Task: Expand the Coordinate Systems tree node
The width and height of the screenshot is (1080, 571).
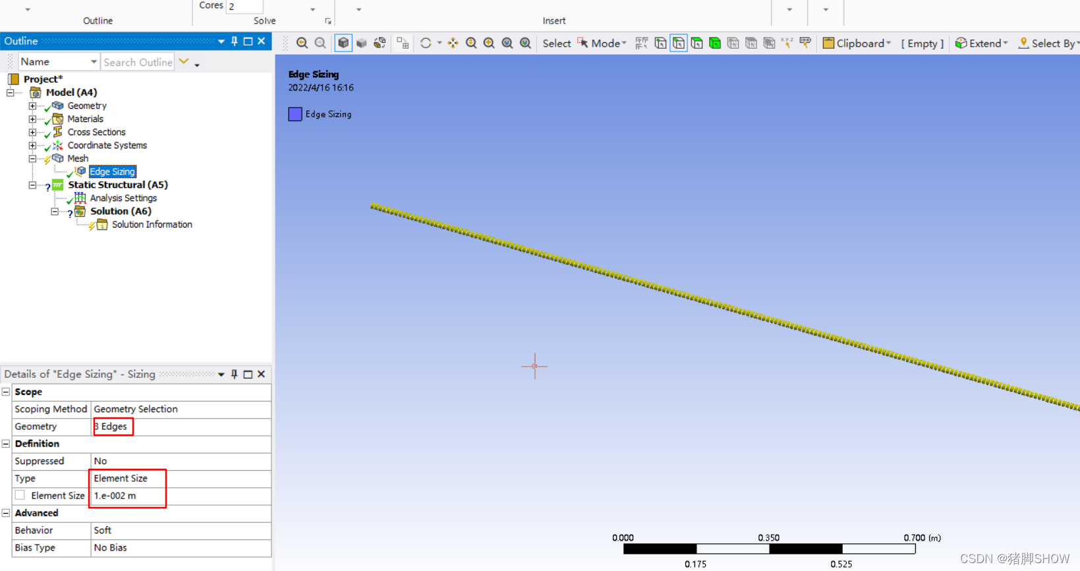Action: [32, 145]
